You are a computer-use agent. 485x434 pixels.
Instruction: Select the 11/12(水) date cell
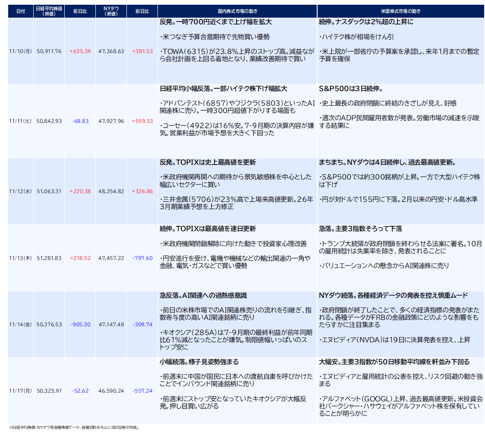click(x=21, y=191)
